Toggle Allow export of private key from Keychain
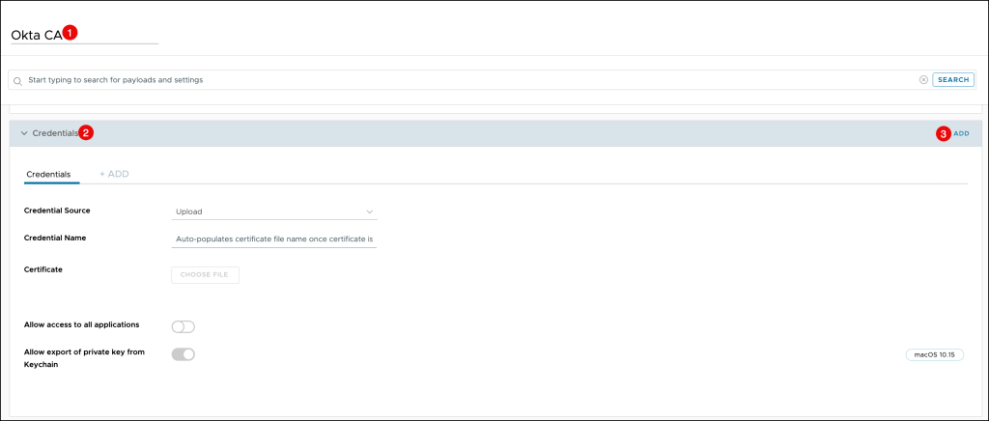 (x=184, y=354)
